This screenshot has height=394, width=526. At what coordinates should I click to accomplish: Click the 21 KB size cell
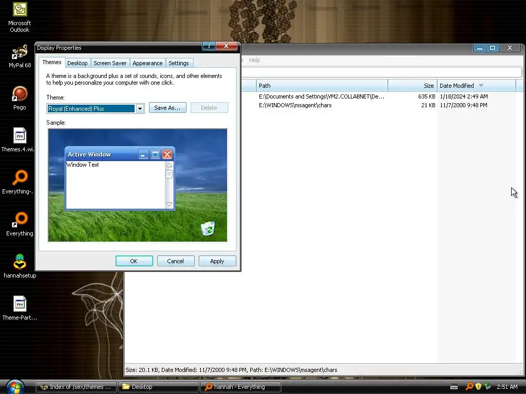coord(428,105)
